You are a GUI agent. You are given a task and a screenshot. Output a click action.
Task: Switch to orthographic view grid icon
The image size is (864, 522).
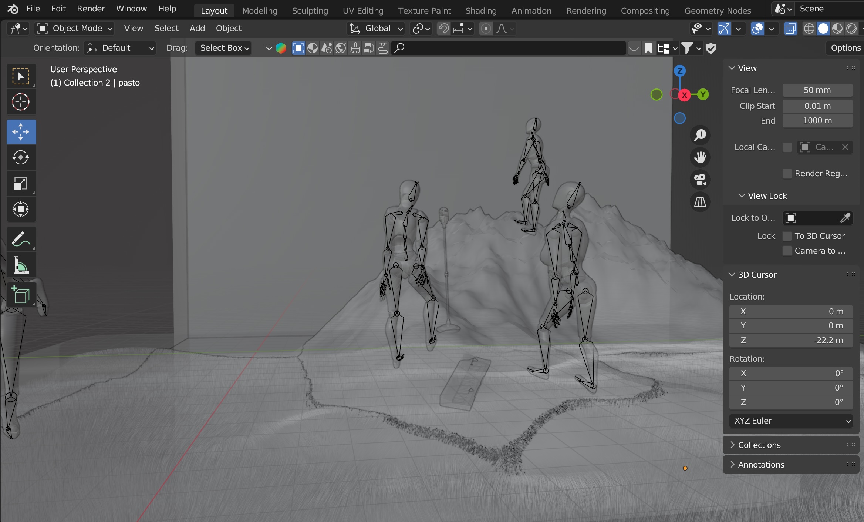700,202
